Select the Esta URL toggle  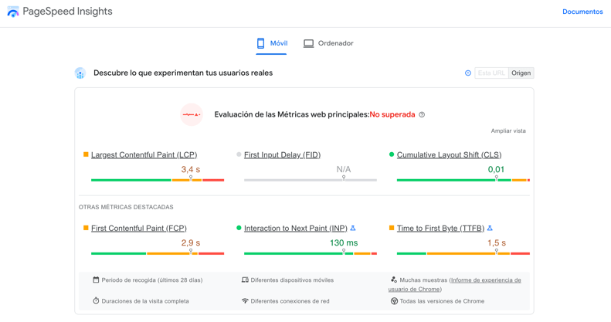[491, 73]
